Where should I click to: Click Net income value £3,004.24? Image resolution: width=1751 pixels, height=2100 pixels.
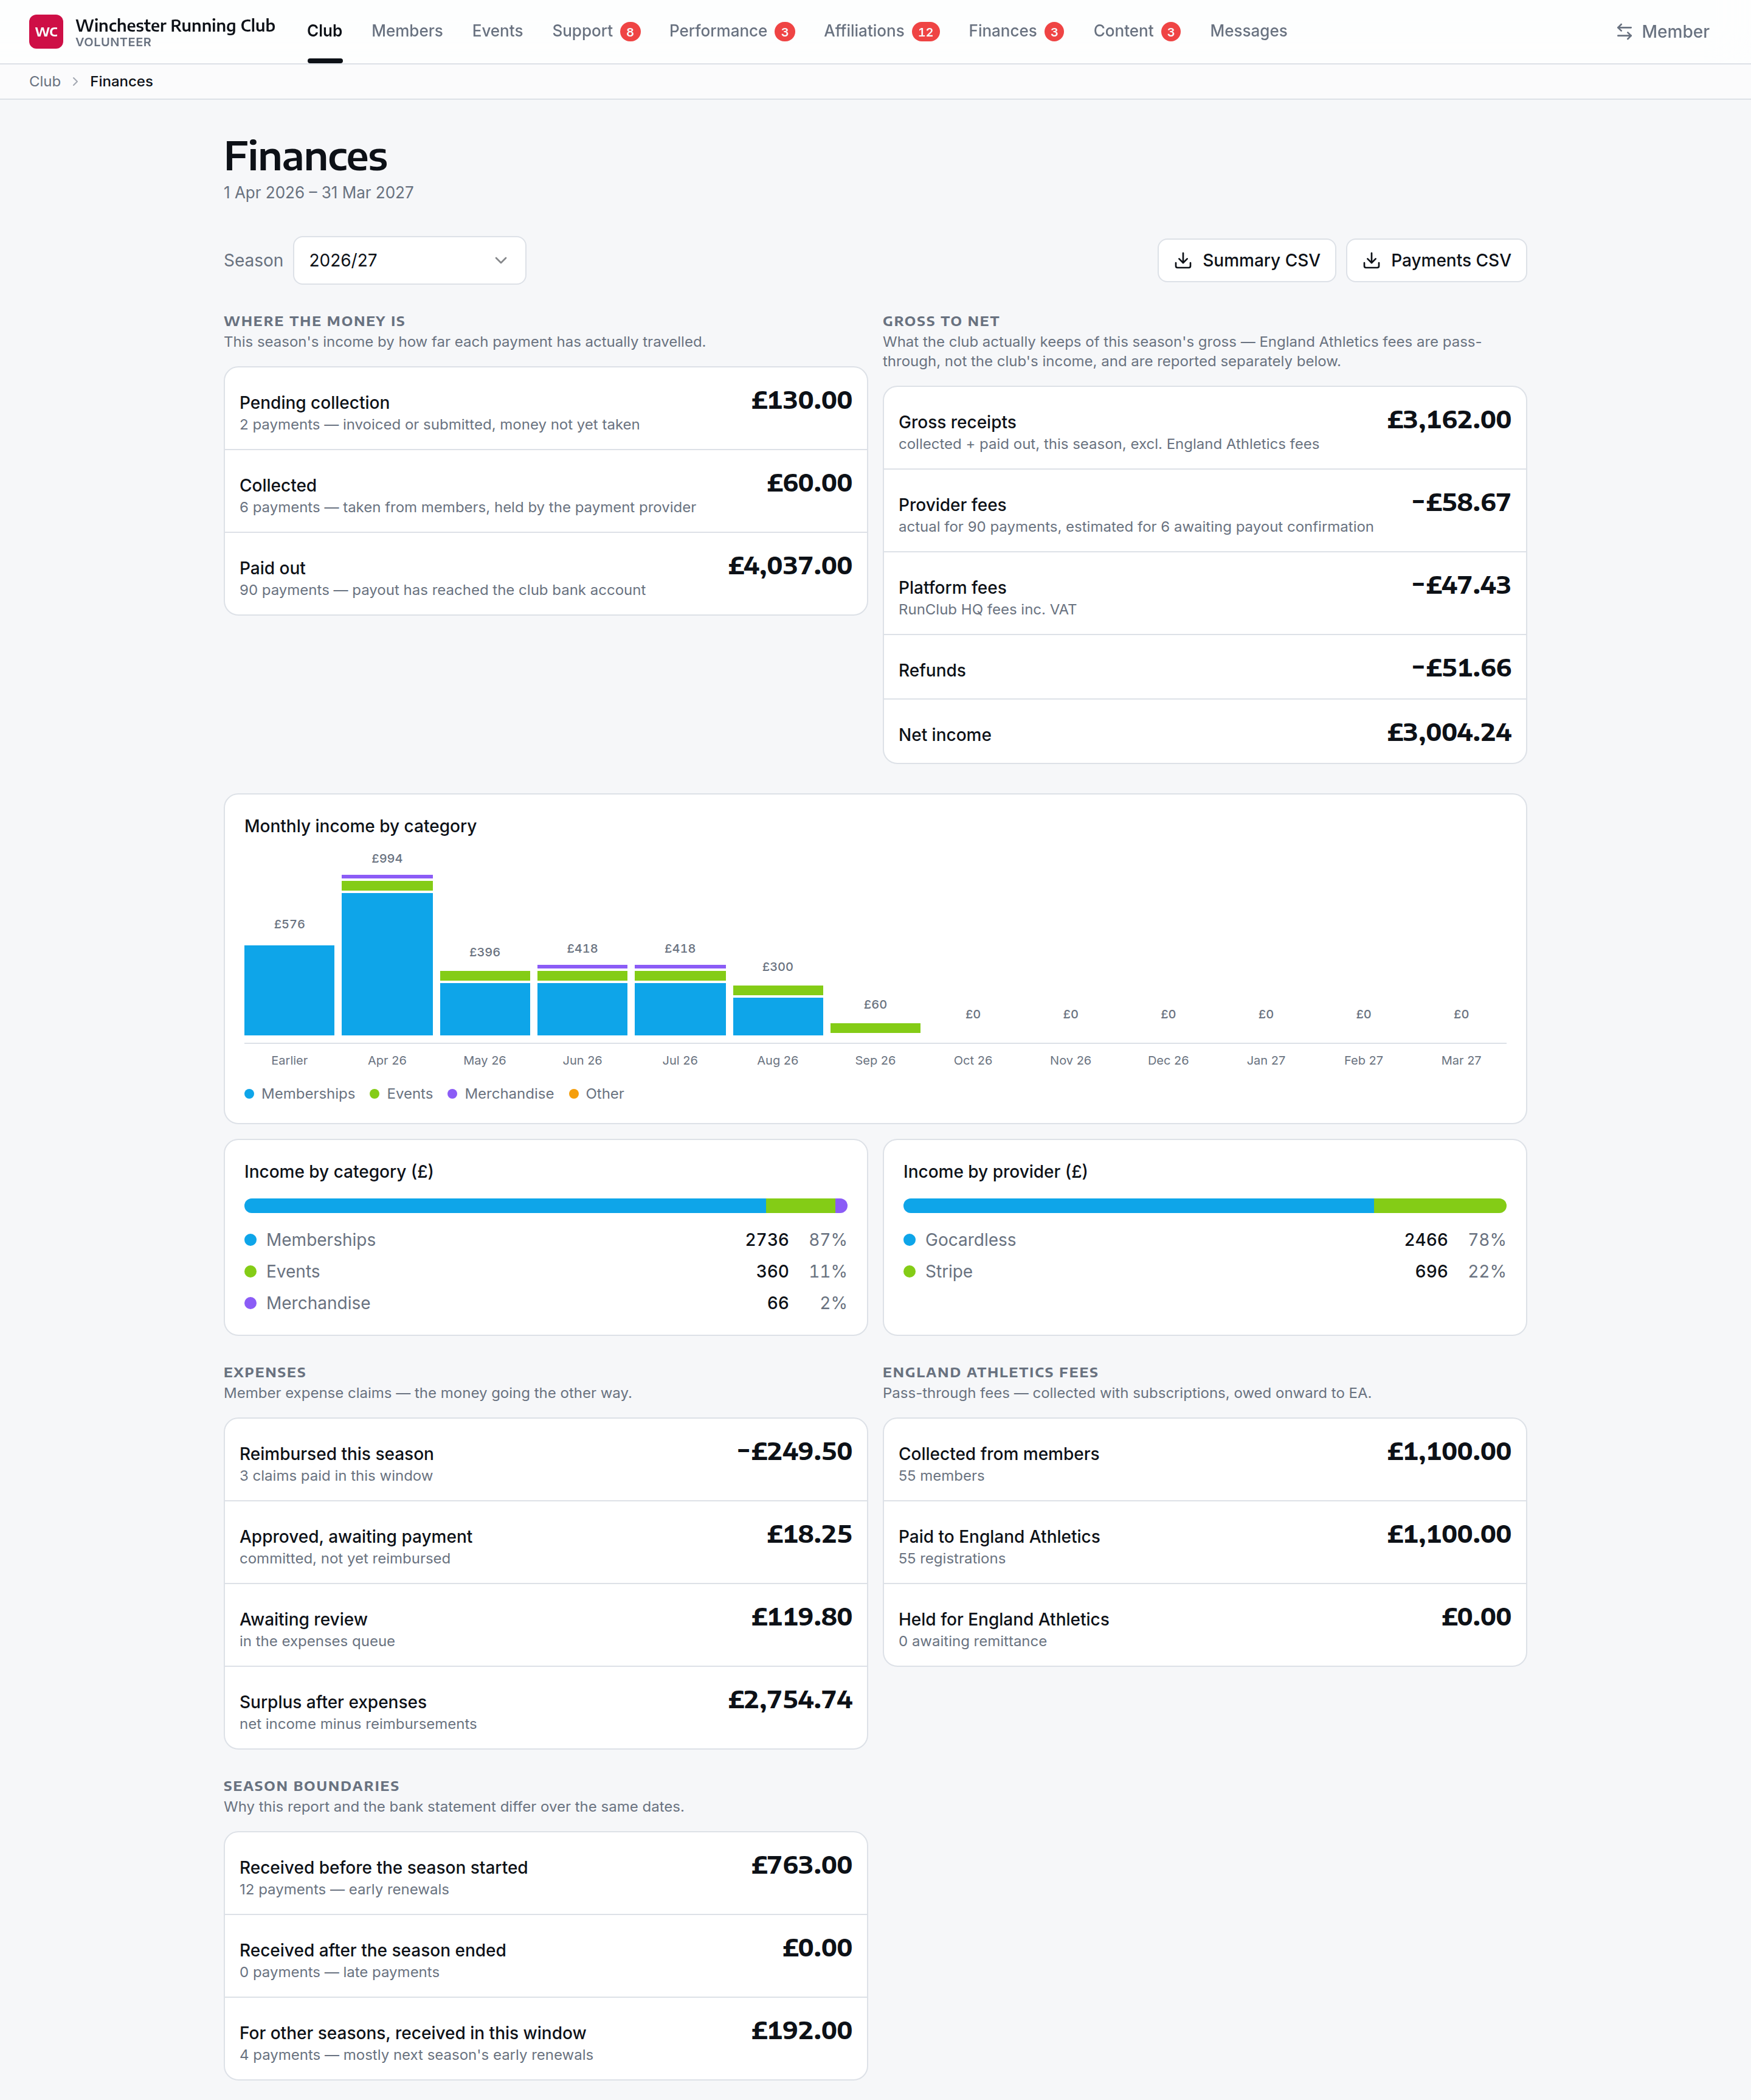pos(1449,733)
